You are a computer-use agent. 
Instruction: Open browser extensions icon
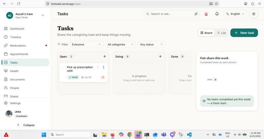253,4
